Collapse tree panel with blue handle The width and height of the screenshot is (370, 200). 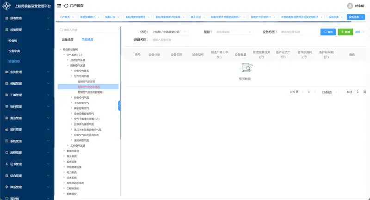tap(119, 106)
